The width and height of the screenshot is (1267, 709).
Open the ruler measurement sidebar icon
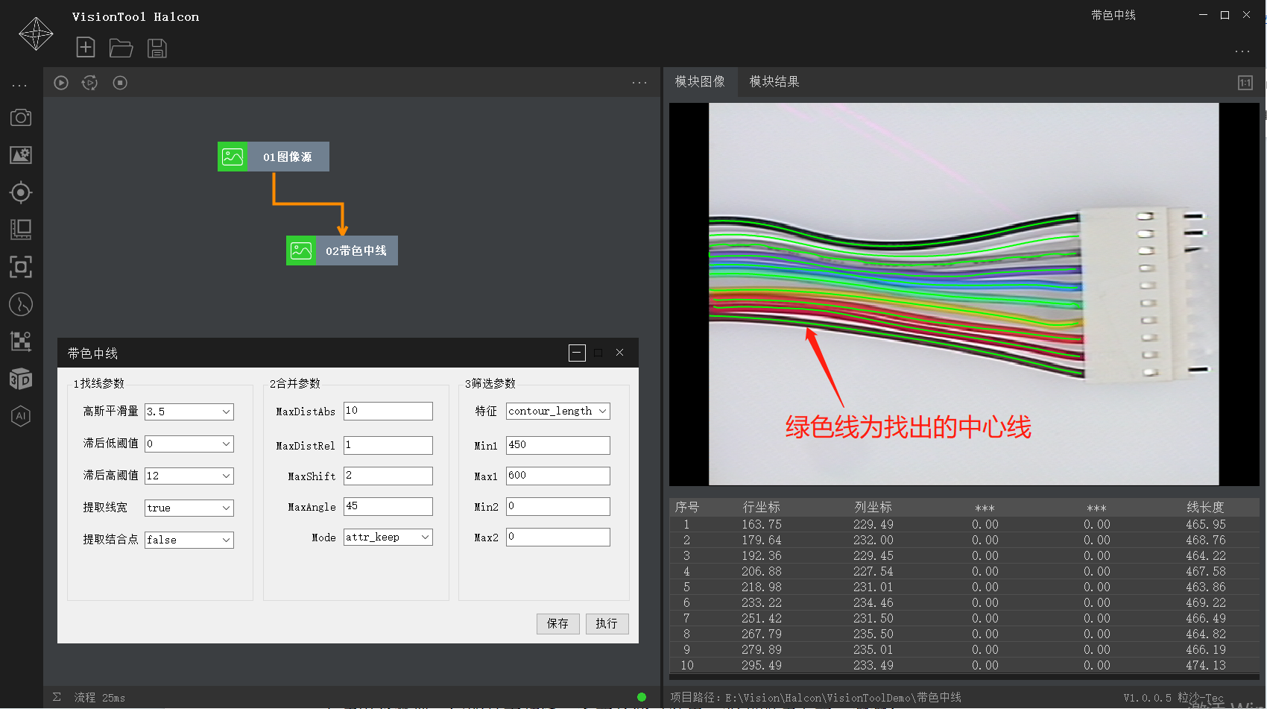pos(21,230)
